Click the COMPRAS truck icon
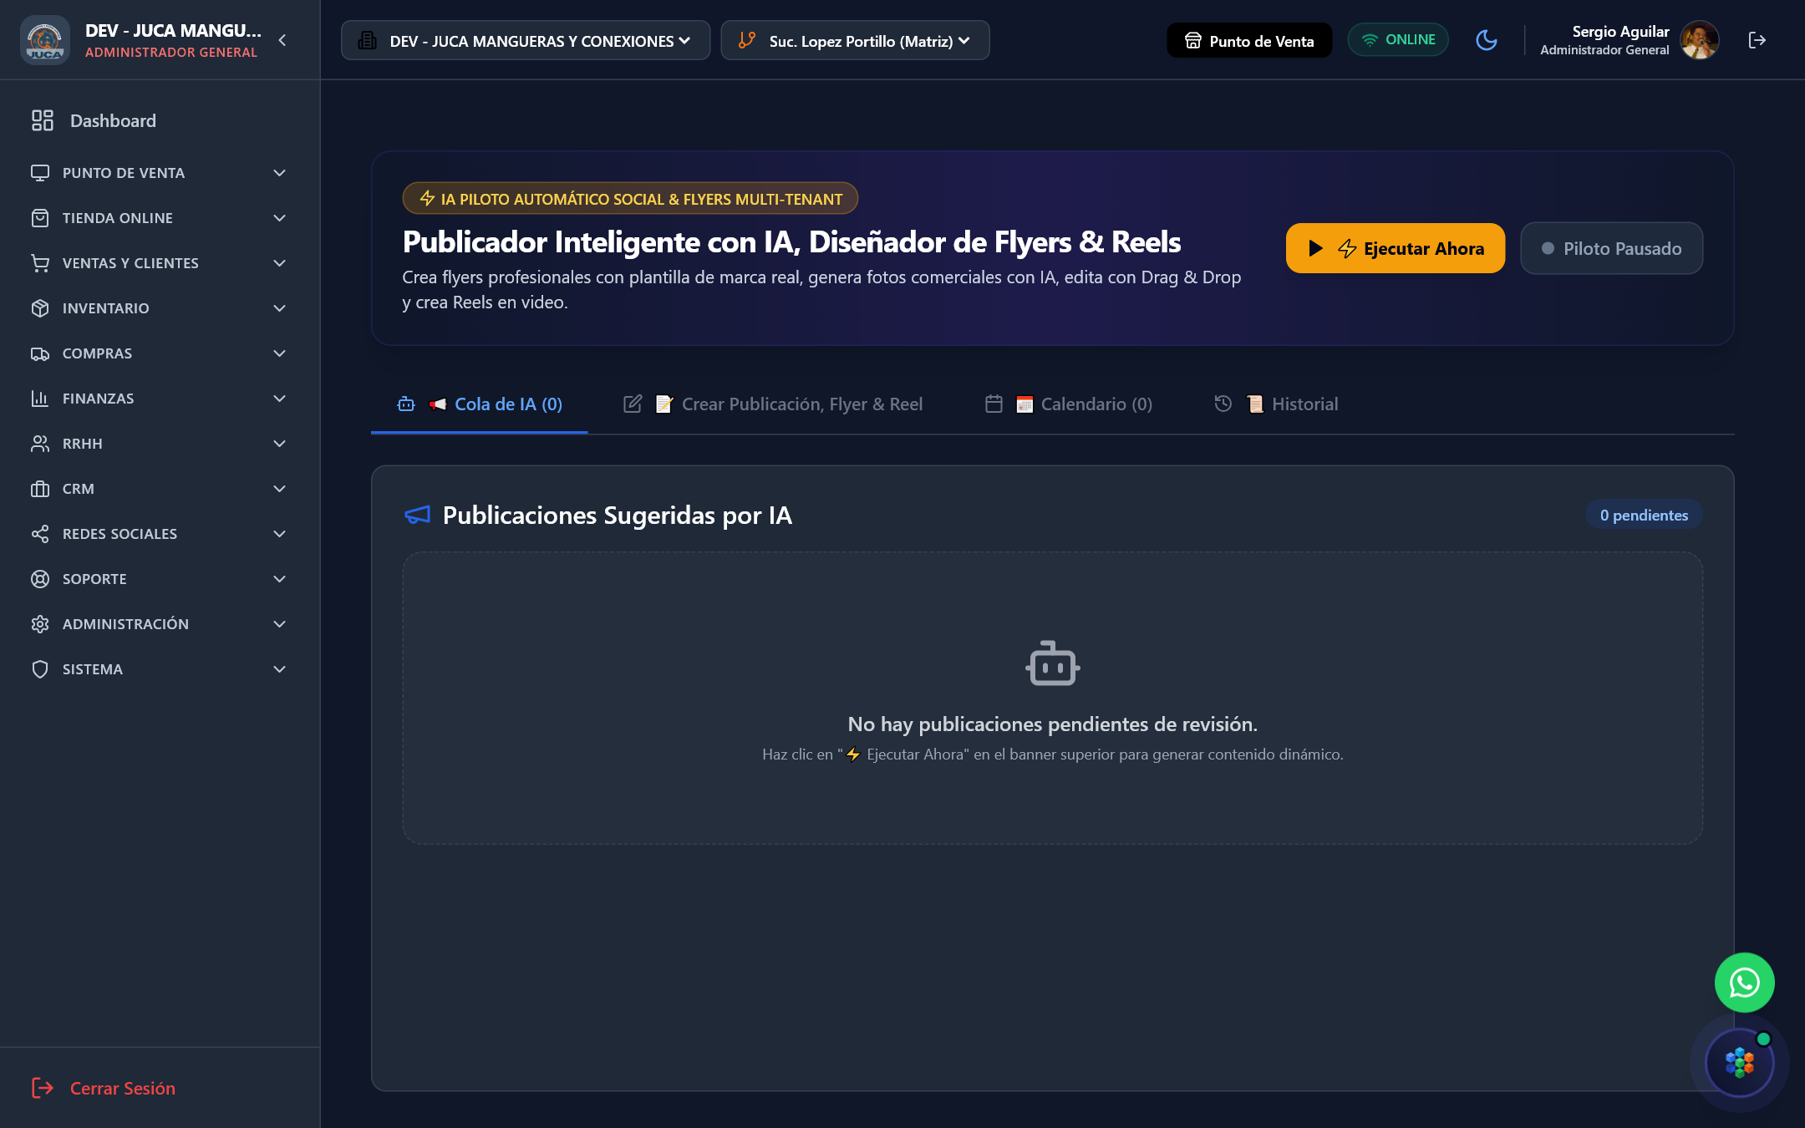 click(x=40, y=353)
